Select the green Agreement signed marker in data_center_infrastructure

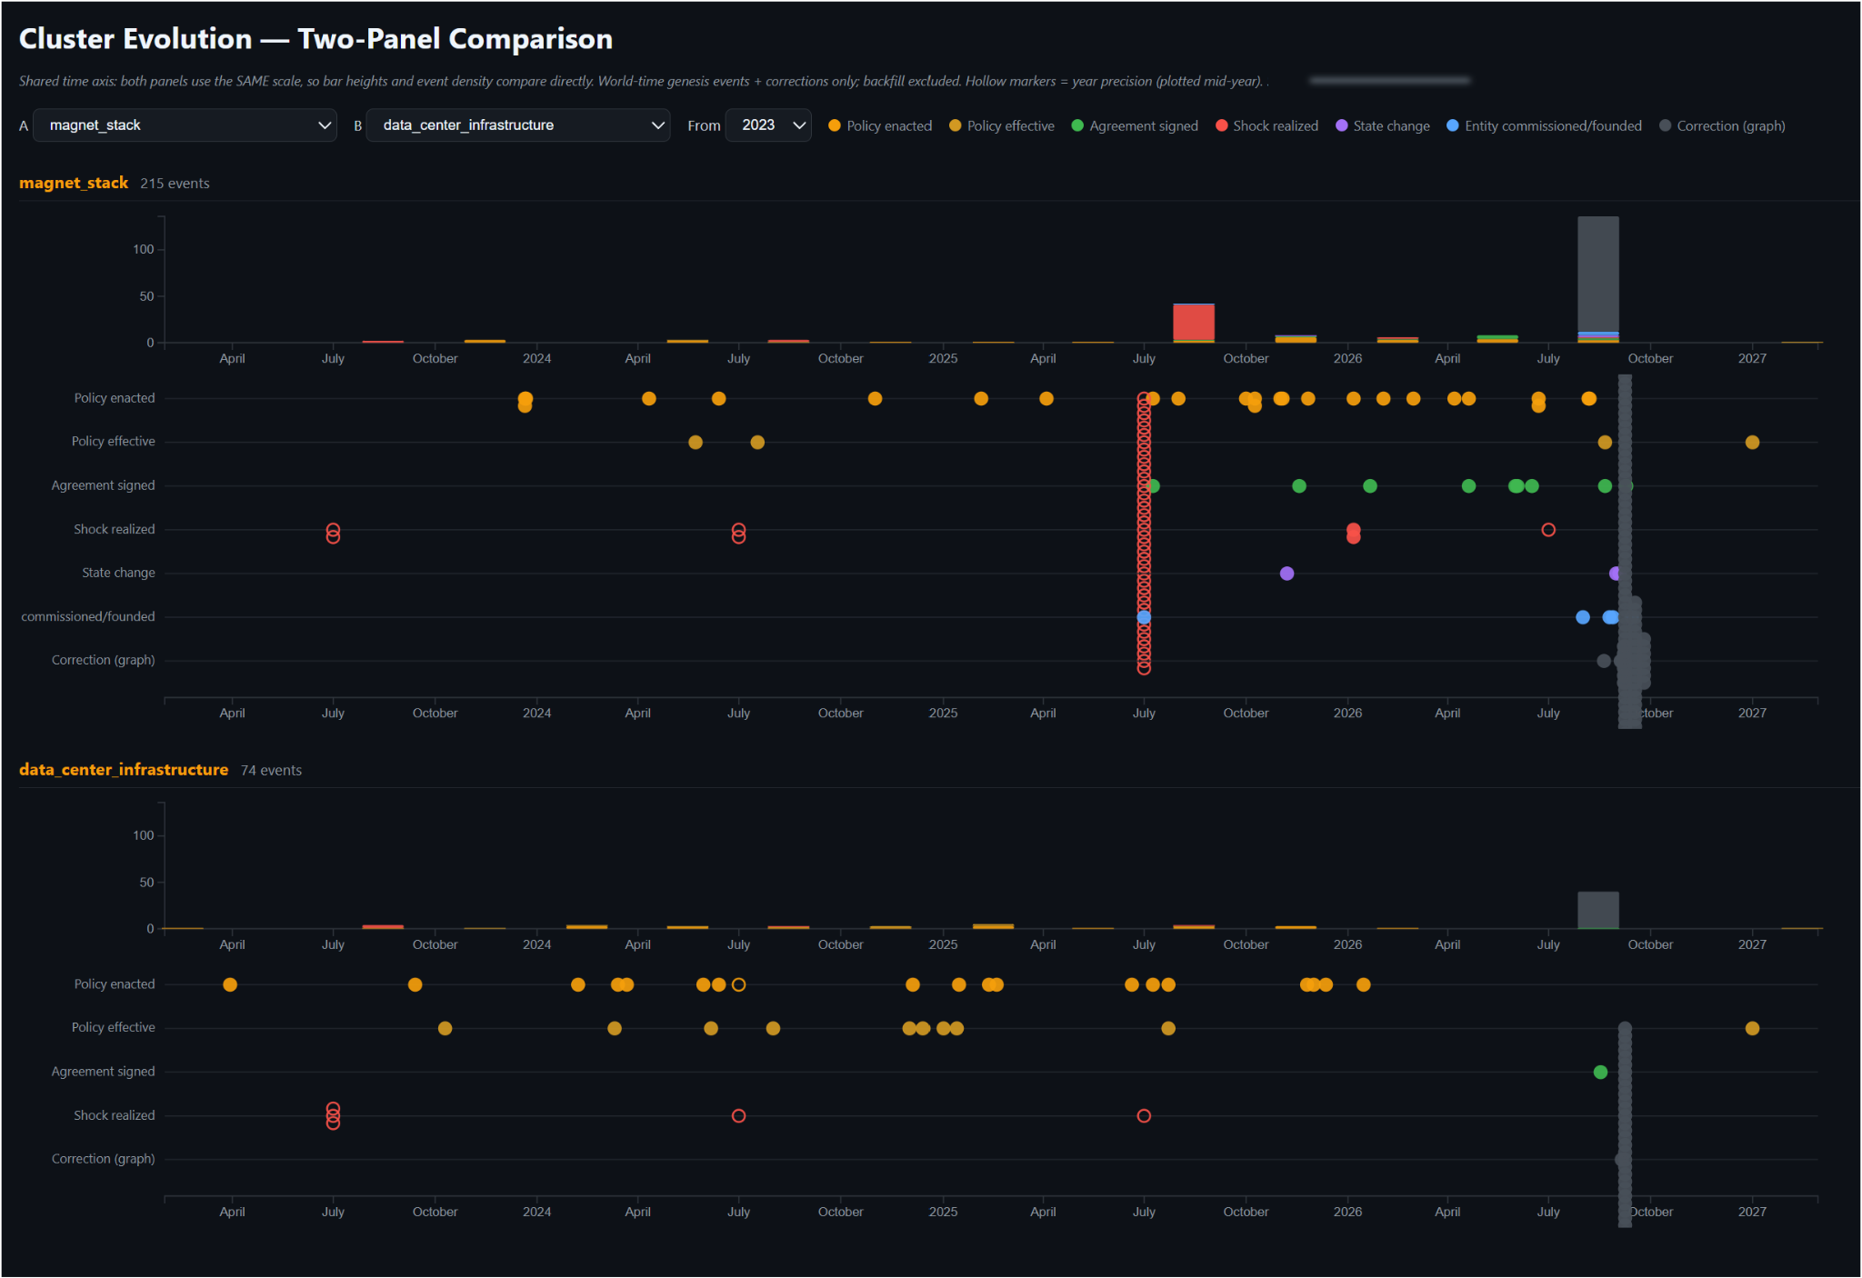(1600, 1073)
